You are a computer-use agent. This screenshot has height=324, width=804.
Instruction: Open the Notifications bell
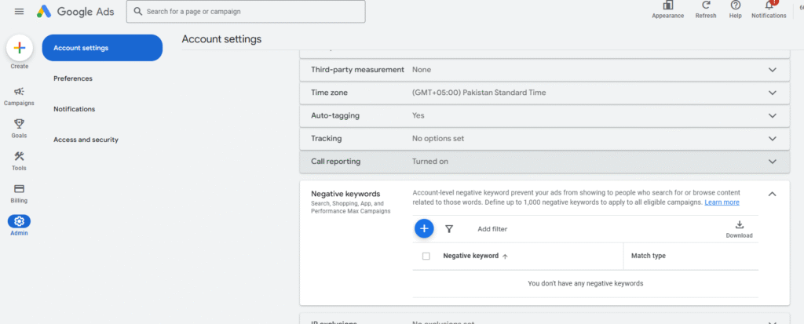[x=768, y=5]
